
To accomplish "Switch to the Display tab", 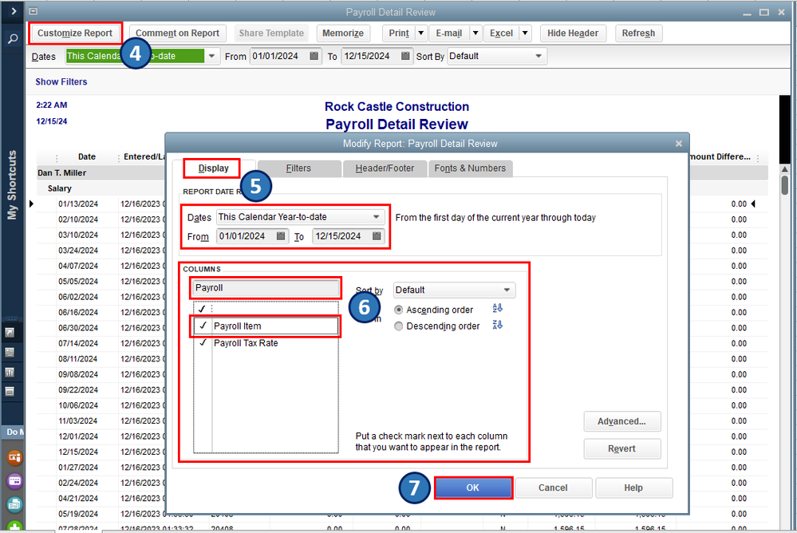I will [x=214, y=168].
